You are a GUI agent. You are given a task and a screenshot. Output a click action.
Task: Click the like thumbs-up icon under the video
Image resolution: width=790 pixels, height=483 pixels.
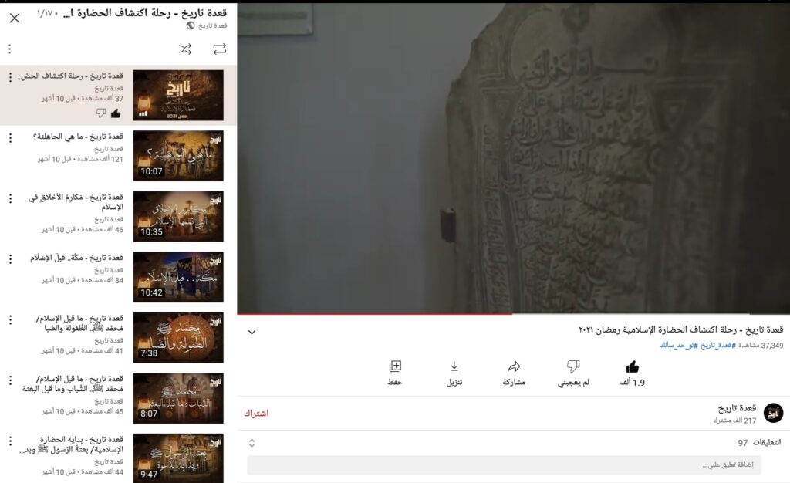coord(632,366)
